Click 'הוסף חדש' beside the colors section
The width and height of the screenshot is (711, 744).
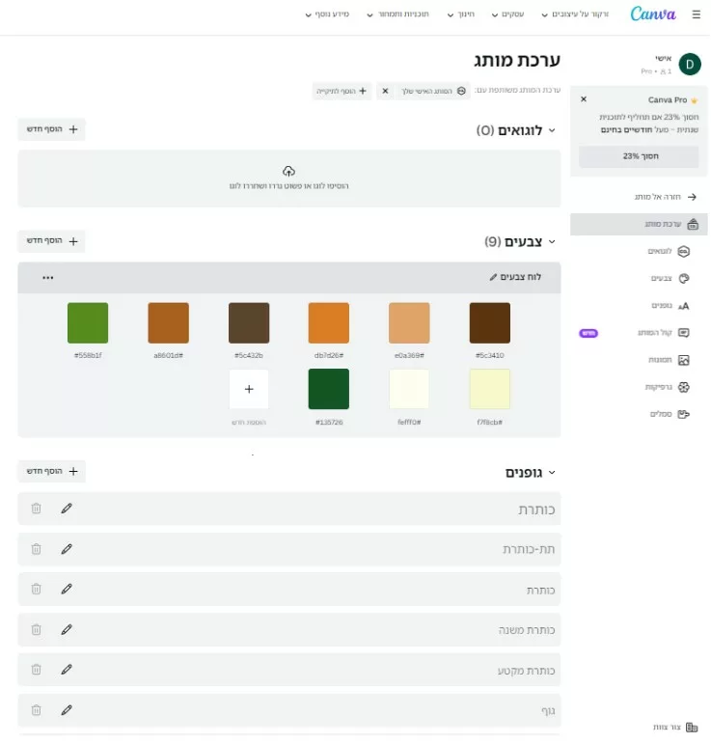point(52,241)
